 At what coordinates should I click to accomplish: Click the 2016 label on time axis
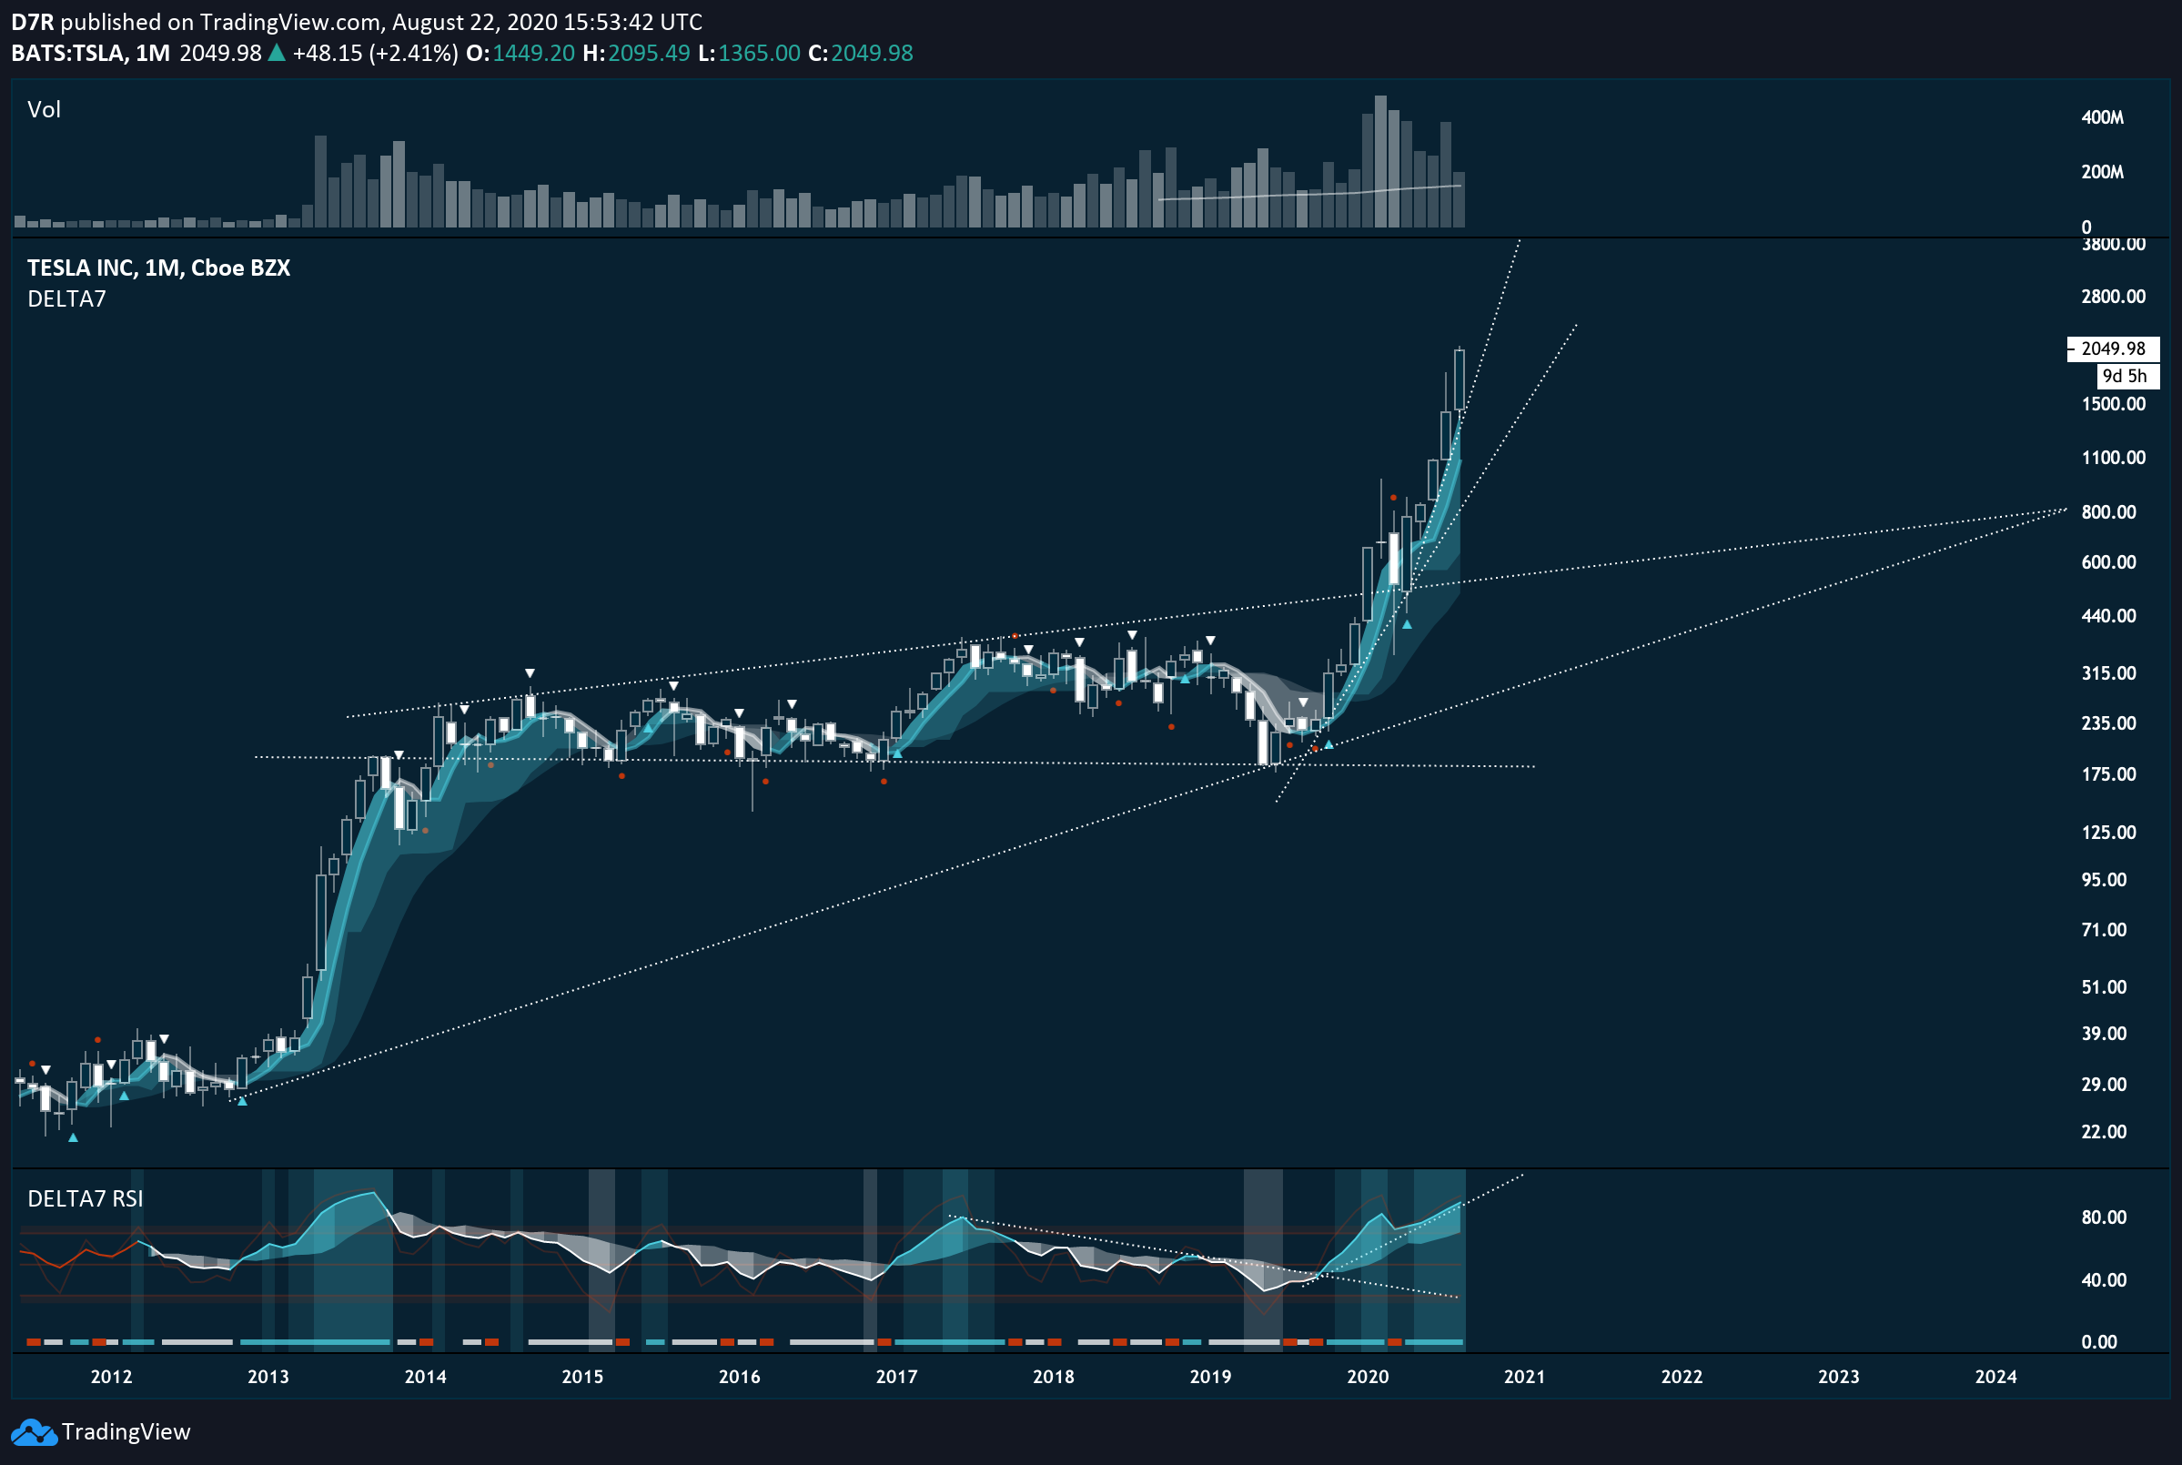tap(739, 1377)
